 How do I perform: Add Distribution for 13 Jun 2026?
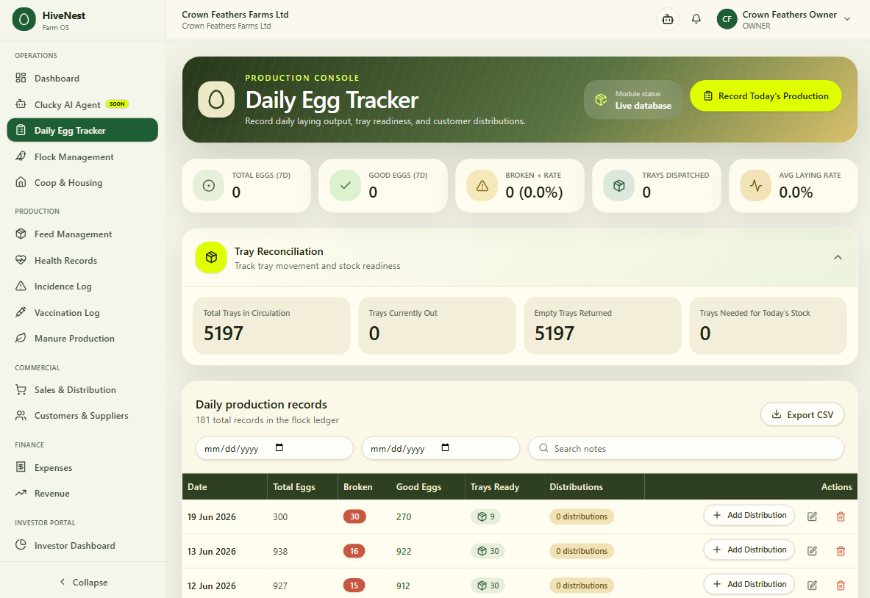[749, 550]
